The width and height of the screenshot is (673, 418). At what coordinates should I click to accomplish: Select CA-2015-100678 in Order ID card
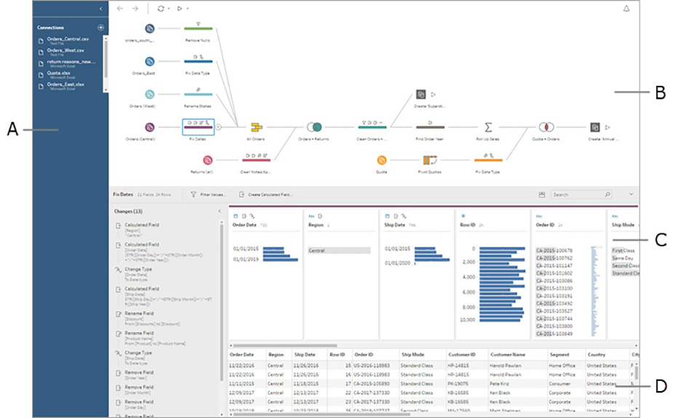(x=554, y=250)
